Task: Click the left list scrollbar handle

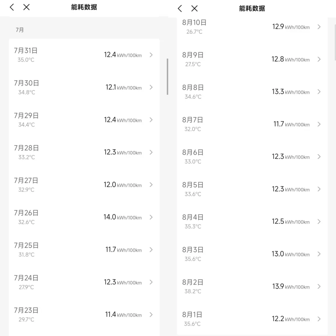Action: 167,77
